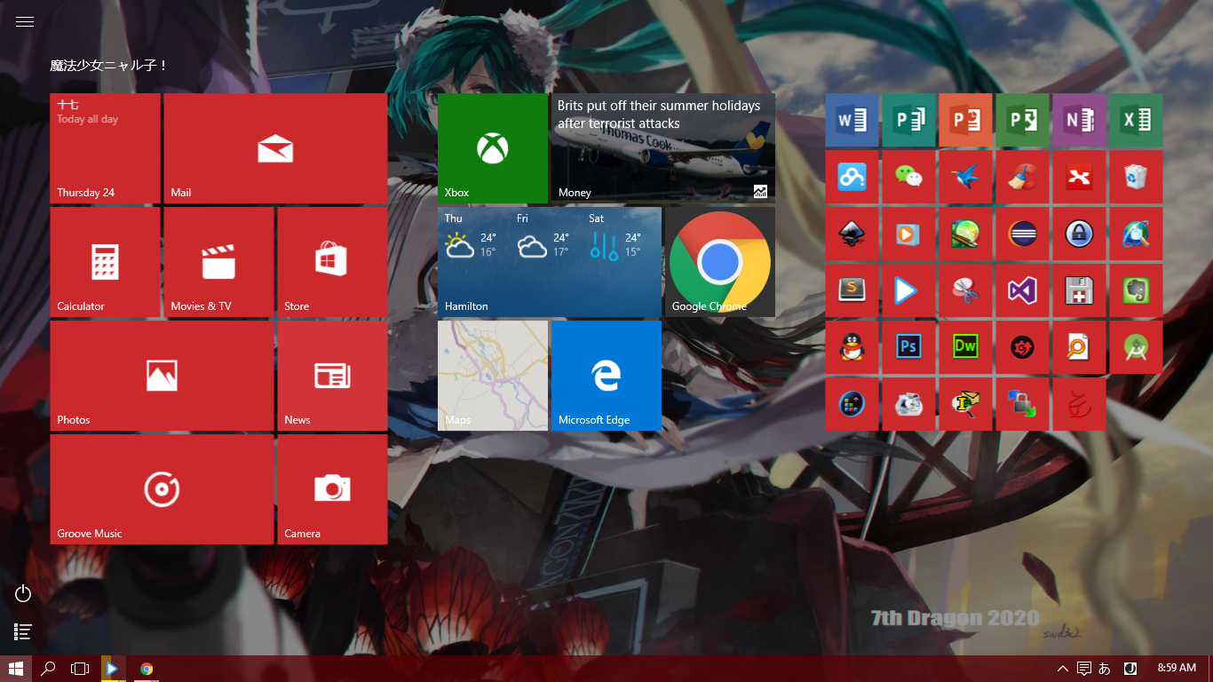Open the envelope with magnifier tile
The width and height of the screenshot is (1213, 682).
tap(965, 404)
